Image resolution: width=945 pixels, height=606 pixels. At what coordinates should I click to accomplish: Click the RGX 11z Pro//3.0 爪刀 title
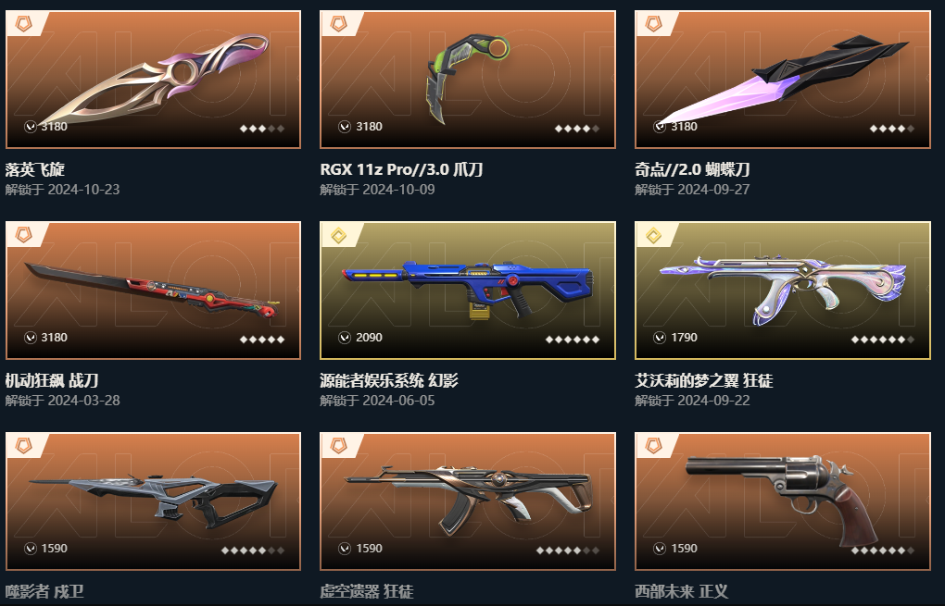401,169
